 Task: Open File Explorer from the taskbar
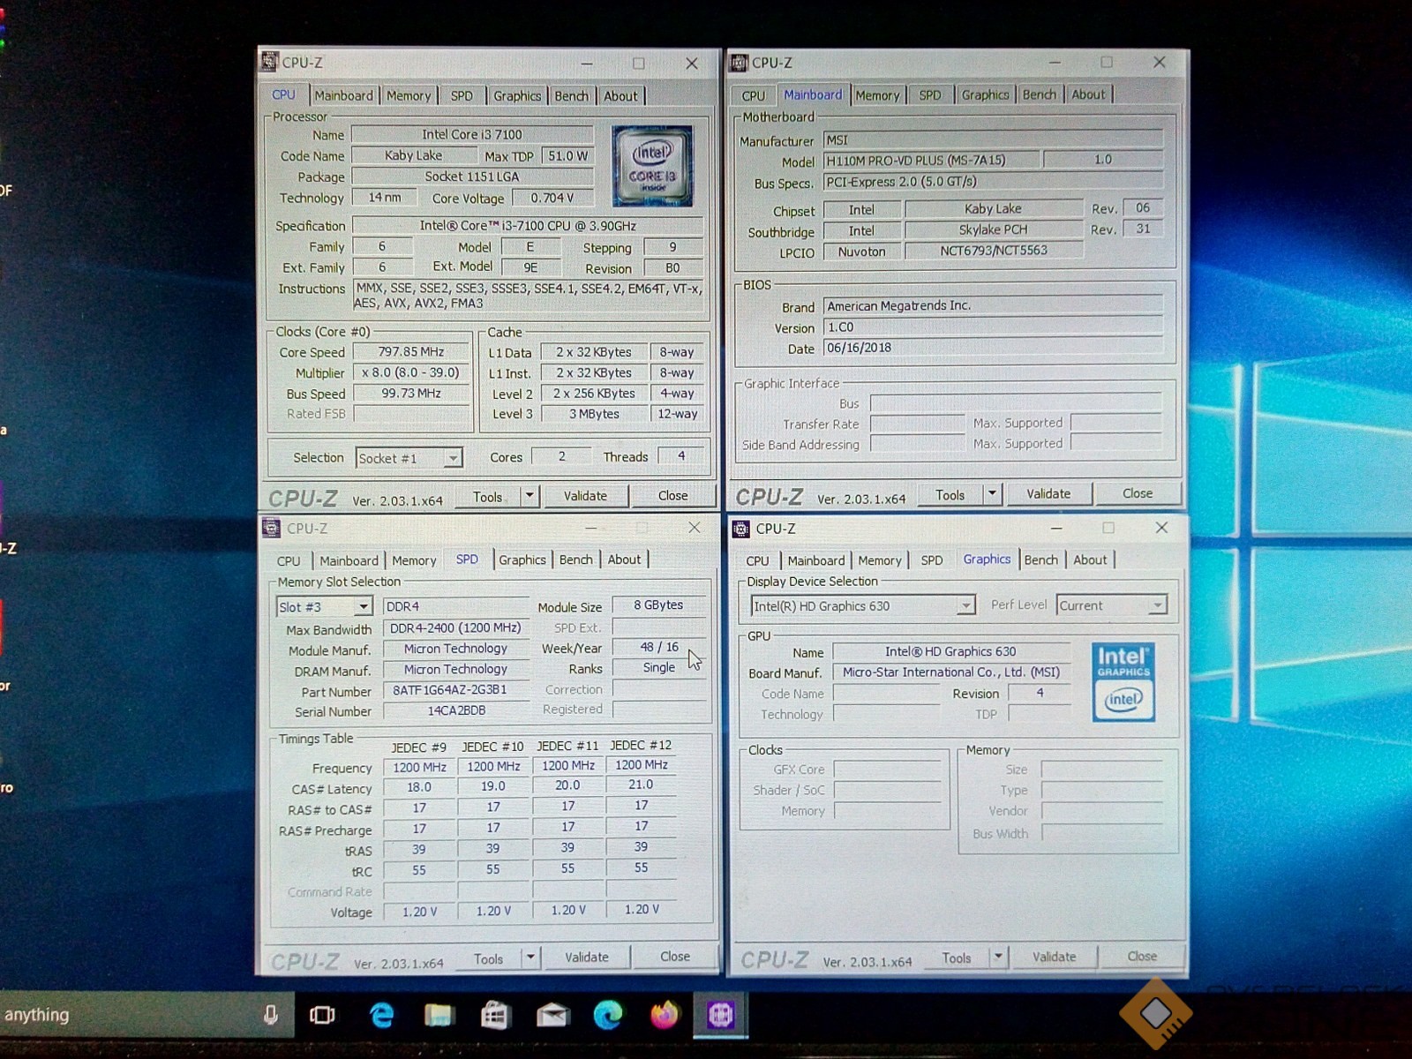tap(438, 1016)
